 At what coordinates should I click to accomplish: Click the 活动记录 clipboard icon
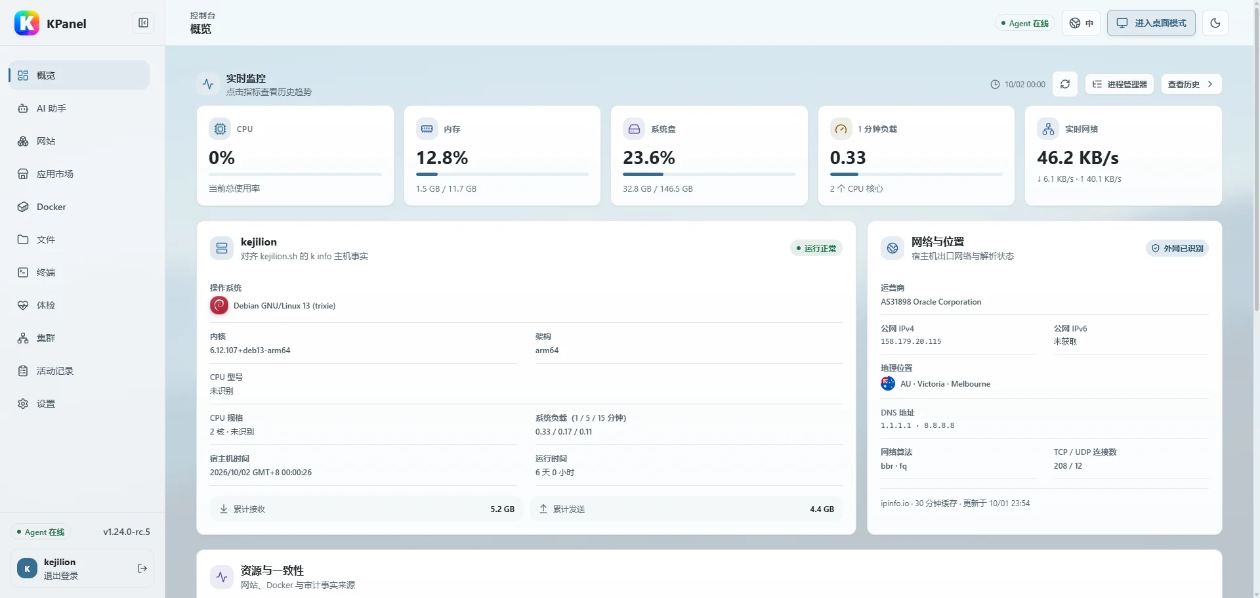click(x=23, y=371)
